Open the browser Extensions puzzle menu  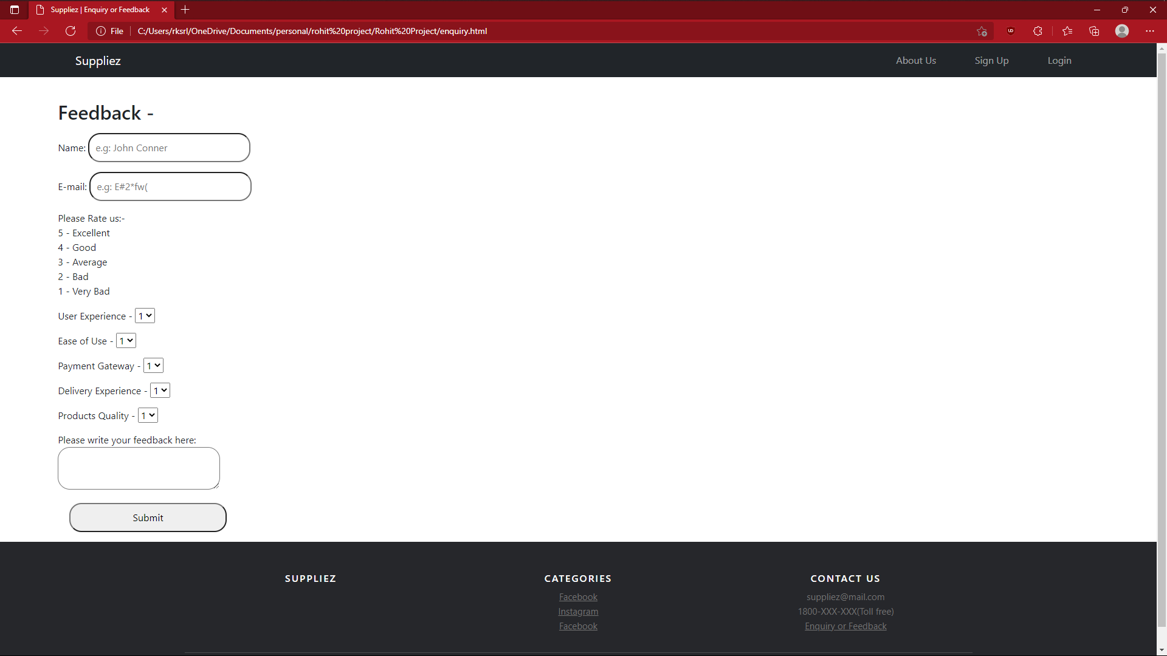[1038, 31]
